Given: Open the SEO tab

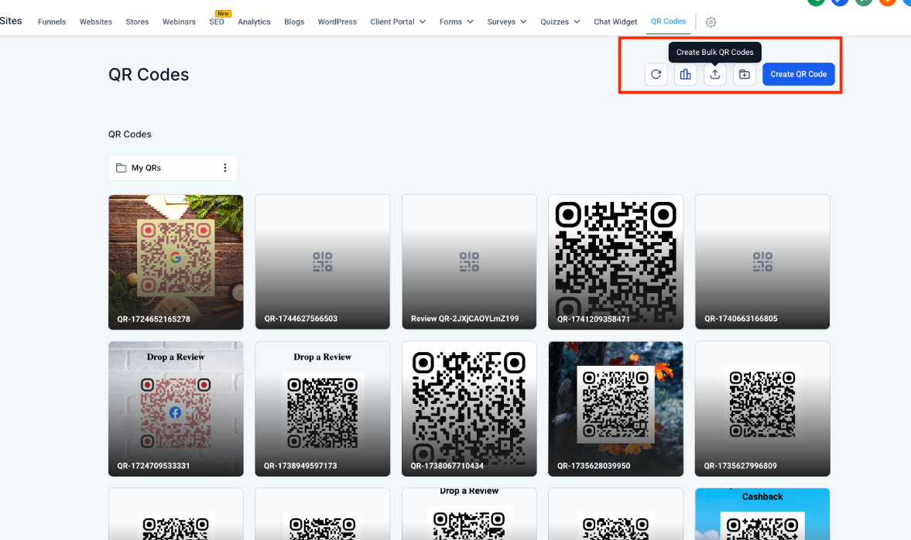Looking at the screenshot, I should (x=217, y=22).
